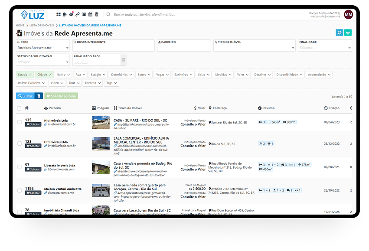Open the liberataimoveis.com partner link

coord(59,170)
